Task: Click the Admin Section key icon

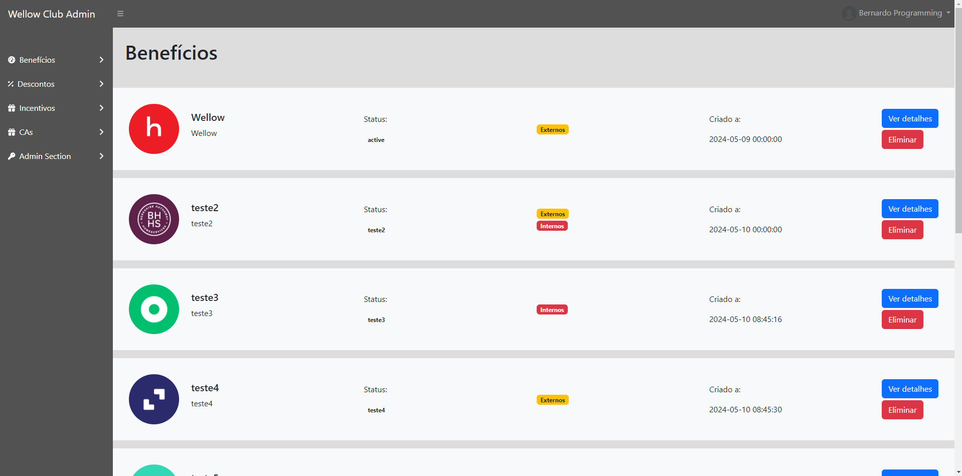Action: click(12, 156)
